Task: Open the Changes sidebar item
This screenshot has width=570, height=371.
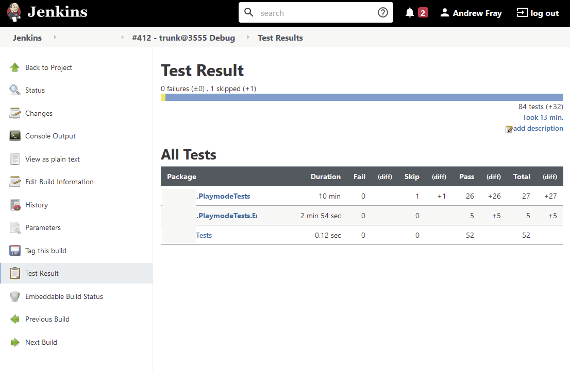Action: (x=39, y=114)
